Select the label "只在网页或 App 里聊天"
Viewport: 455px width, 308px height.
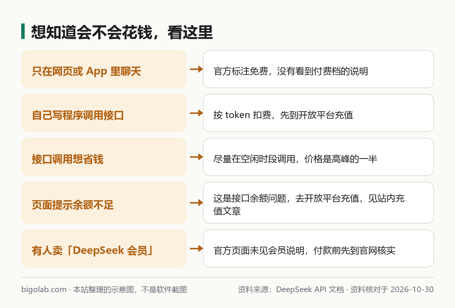86,71
